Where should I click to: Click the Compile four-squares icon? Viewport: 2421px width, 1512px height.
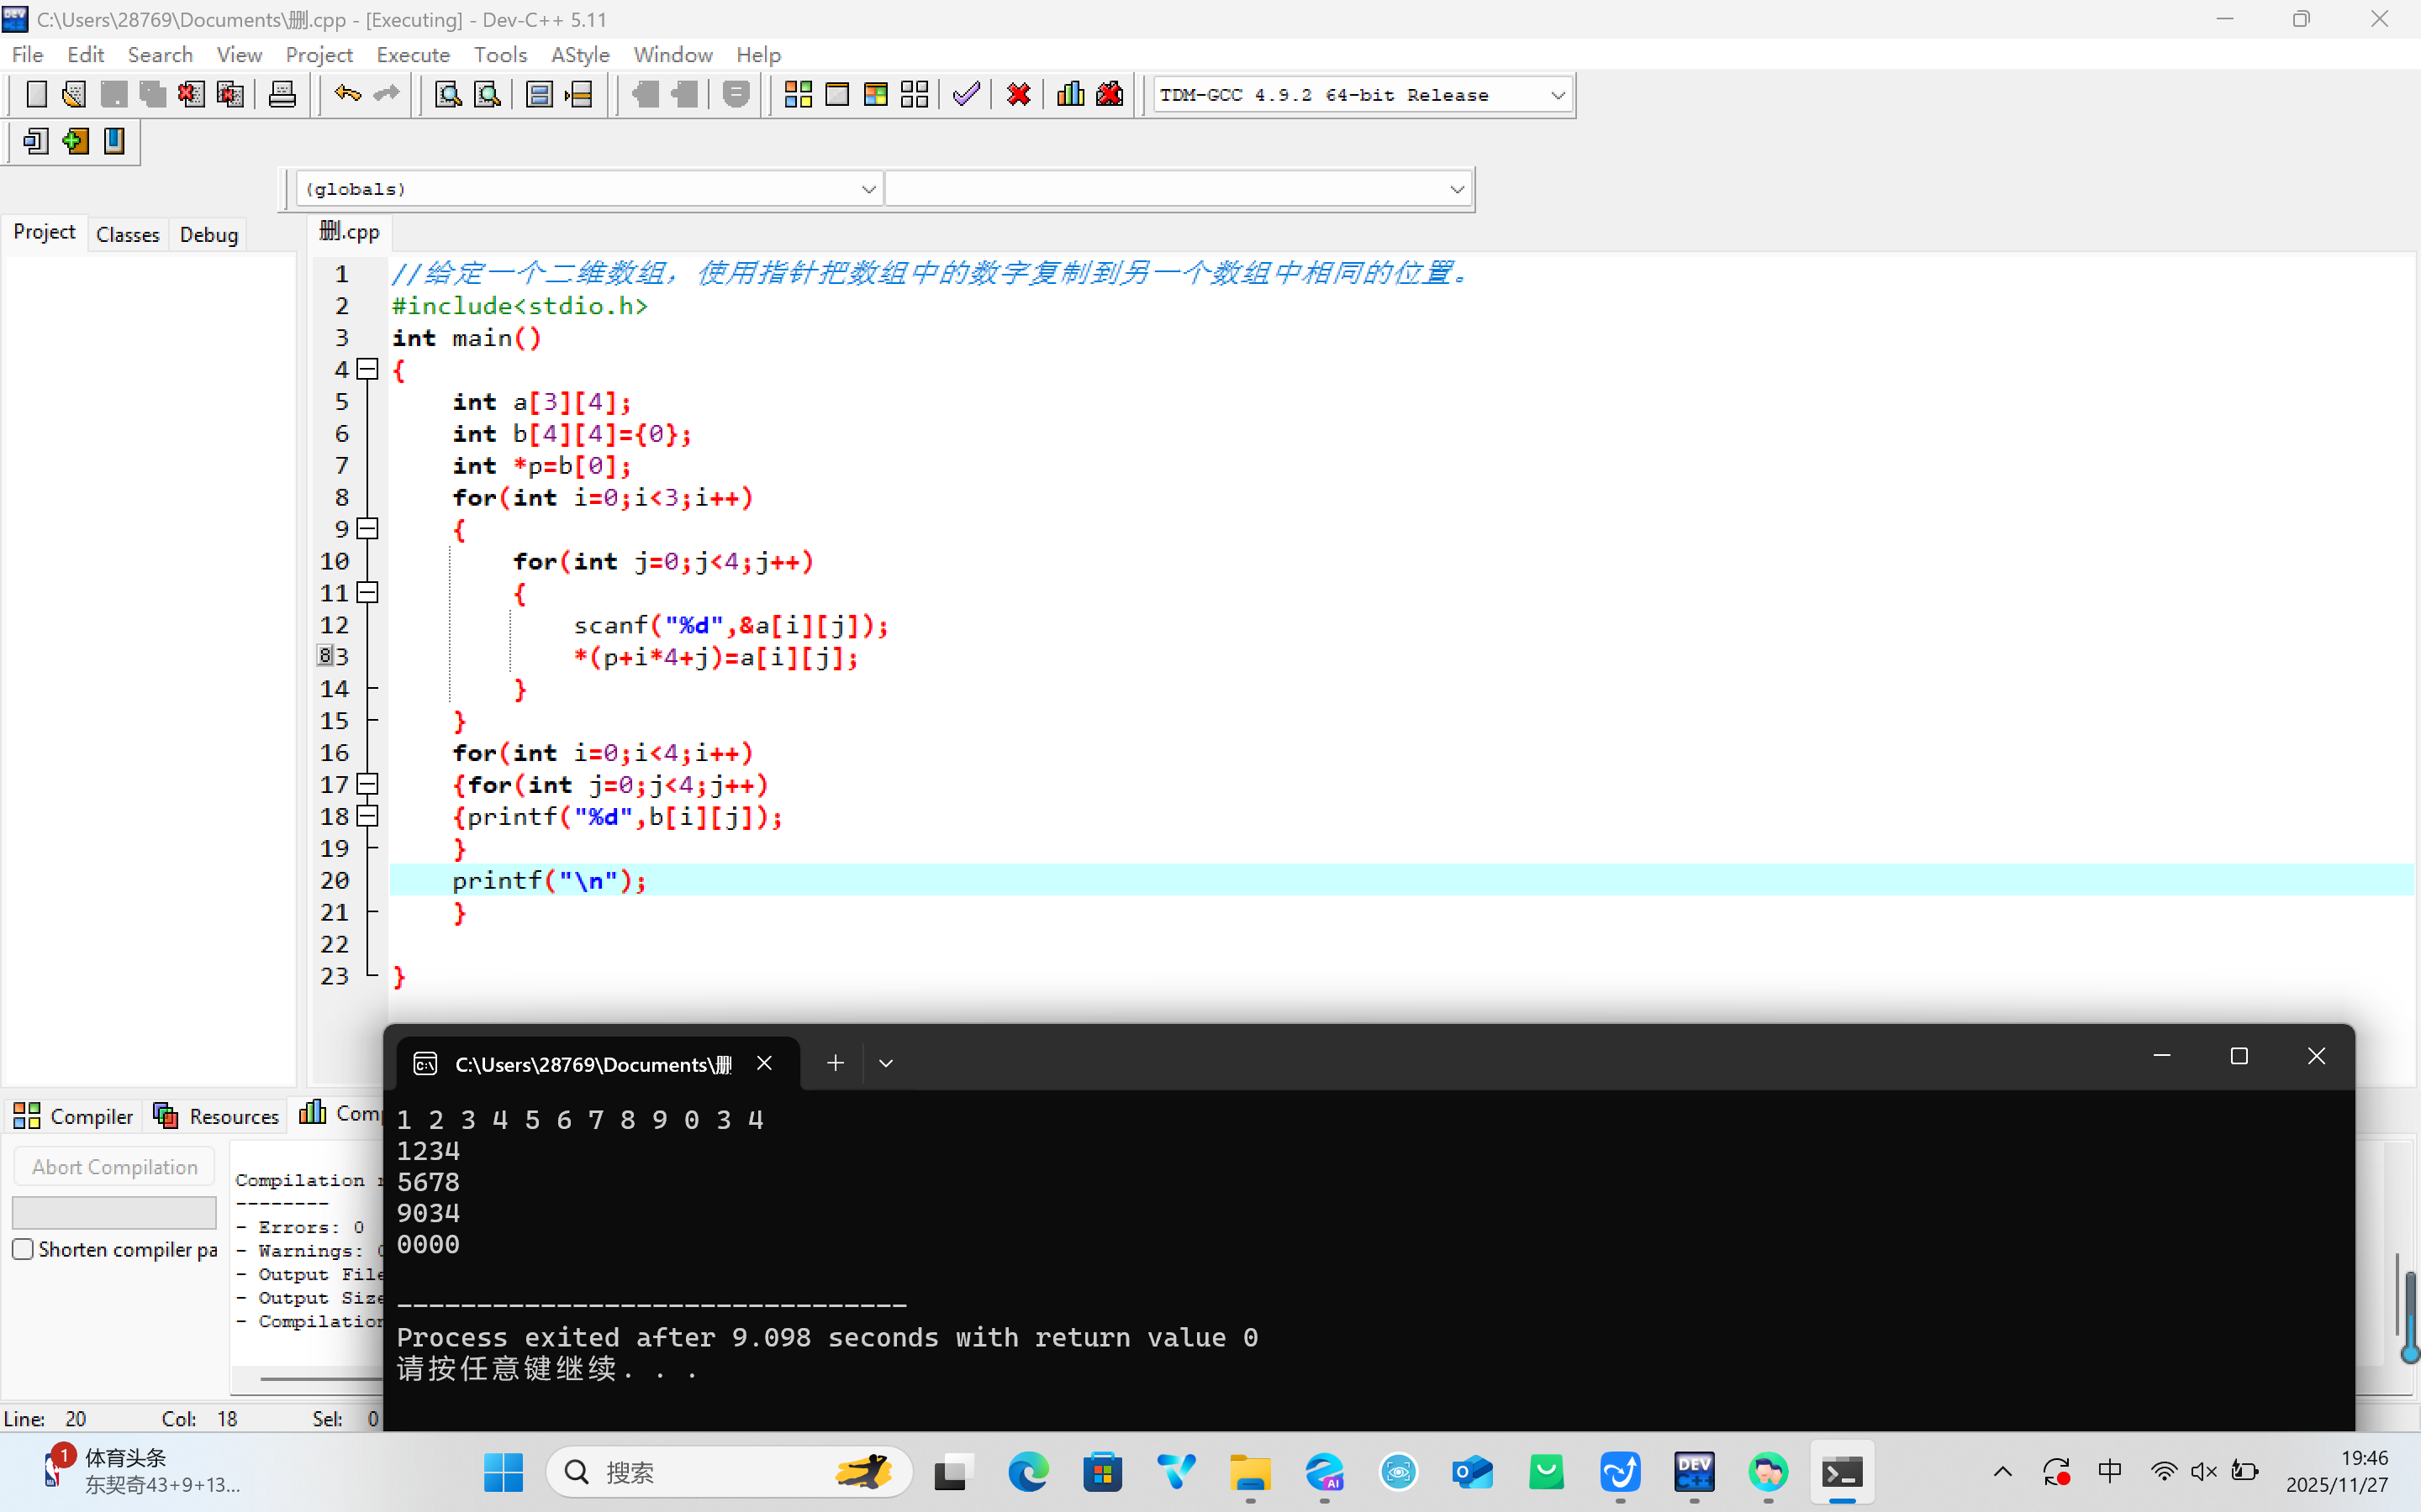point(797,95)
